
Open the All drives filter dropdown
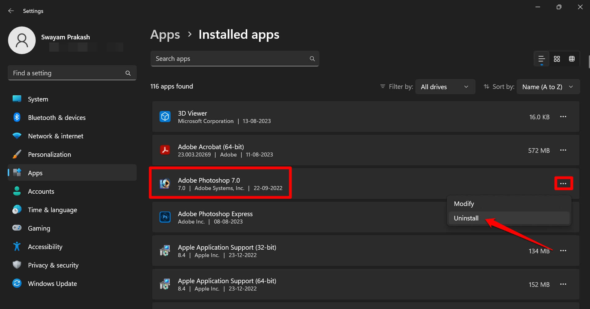pyautogui.click(x=445, y=87)
